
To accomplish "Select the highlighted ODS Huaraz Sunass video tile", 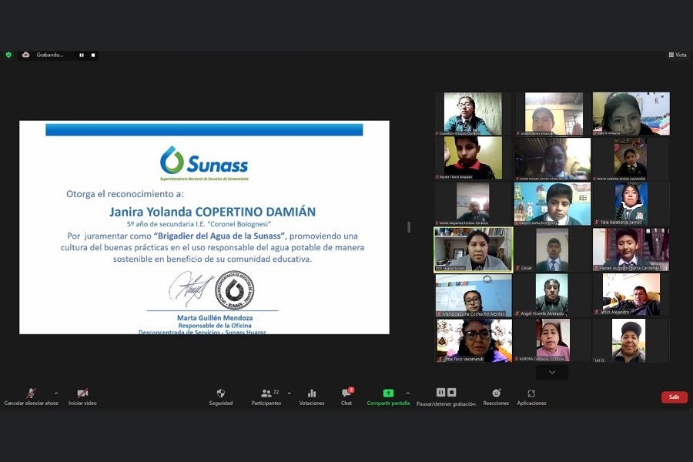I will click(473, 249).
